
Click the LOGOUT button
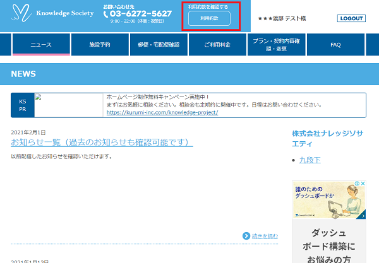pos(351,19)
